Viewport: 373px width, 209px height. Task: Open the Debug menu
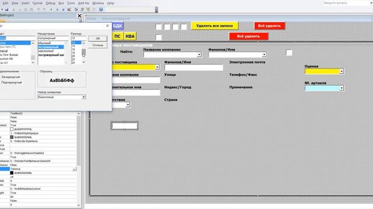(51, 3)
